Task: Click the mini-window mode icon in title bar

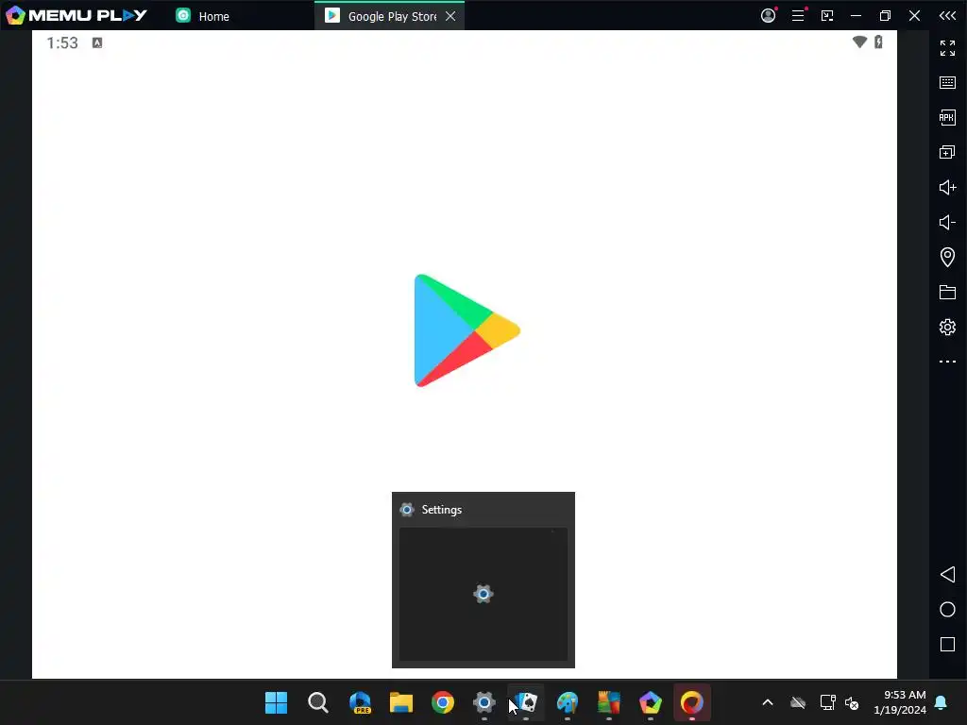Action: tap(827, 16)
